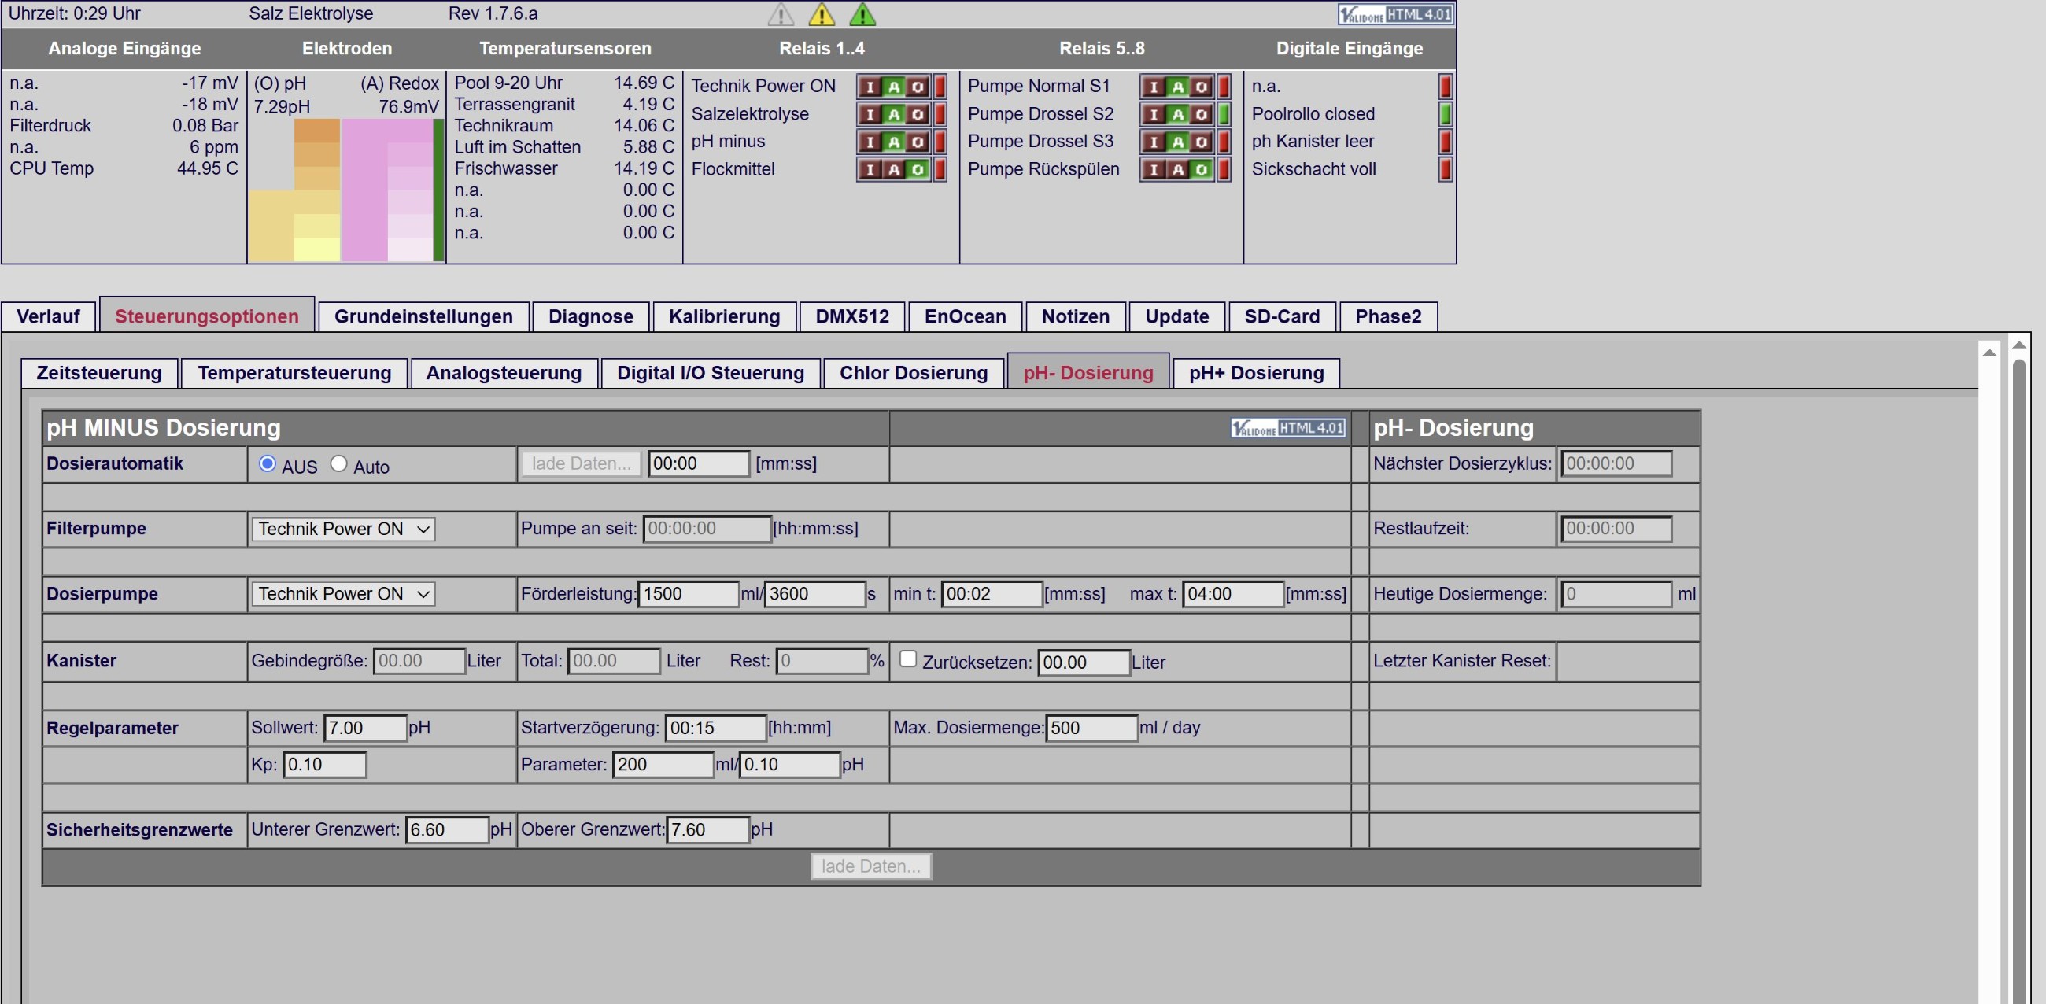Click the yellow warning triangle icon
Viewport: 2046px width, 1004px height.
coord(822,14)
